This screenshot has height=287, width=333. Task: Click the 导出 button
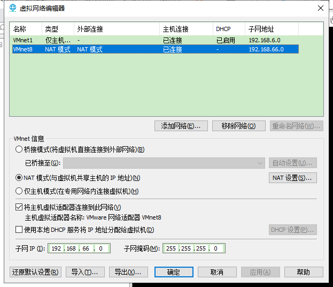coord(128,272)
